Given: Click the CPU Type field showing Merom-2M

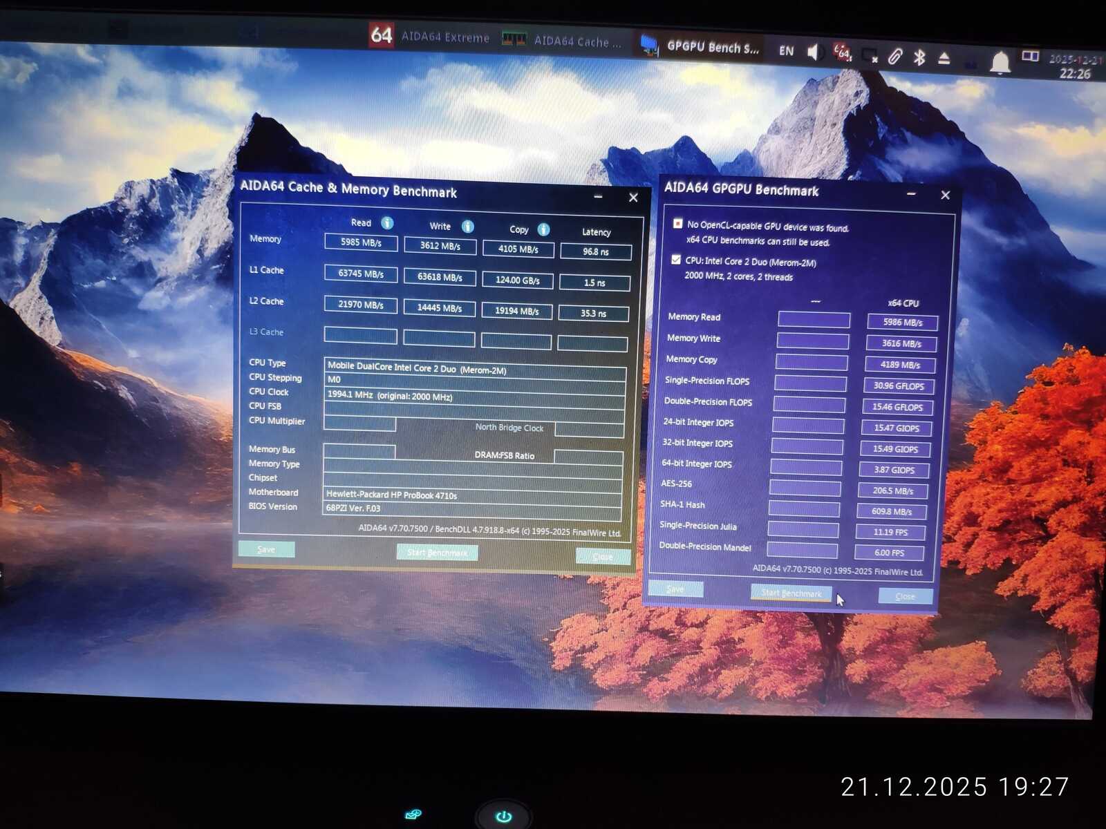Looking at the screenshot, I should [x=475, y=369].
